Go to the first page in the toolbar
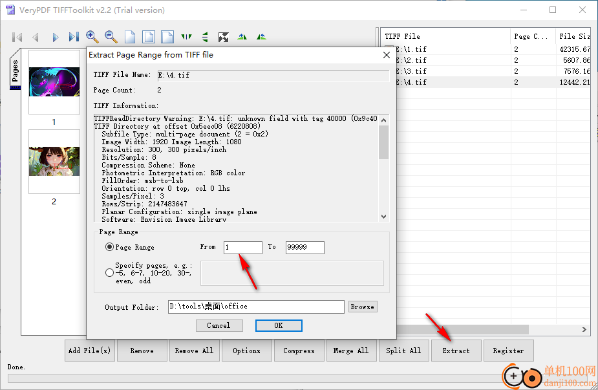The height and width of the screenshot is (390, 598). [17, 37]
